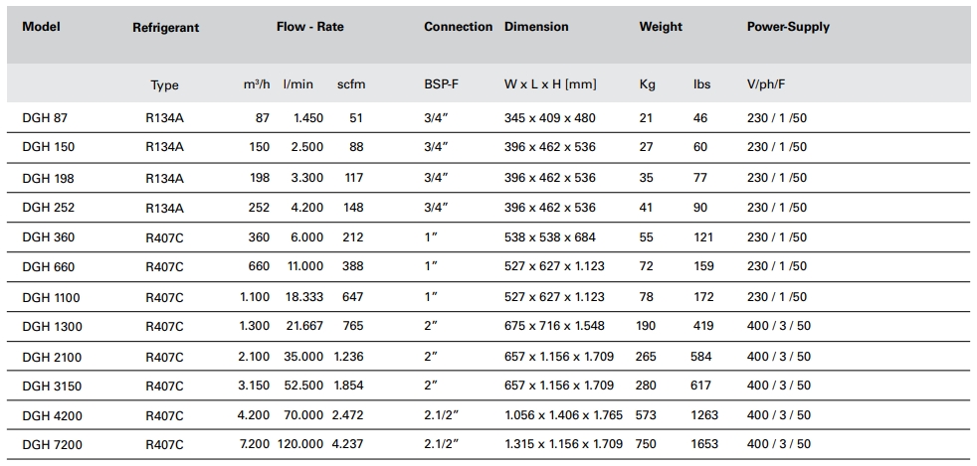
Task: Click the Power-Supply column header
Action: (788, 27)
